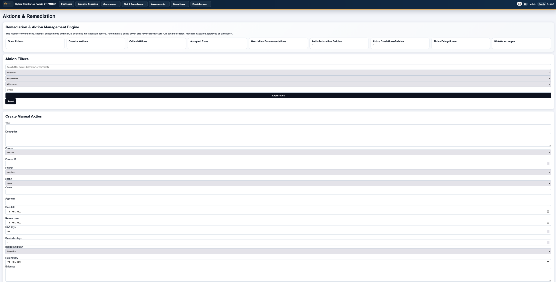Expand the All priorities filter dropdown
Image resolution: width=556 pixels, height=282 pixels.
click(278, 78)
